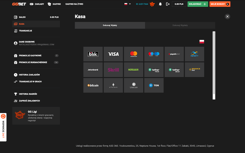The width and height of the screenshot is (245, 153).
Task: Click user ID 63517364
Action: point(142,4)
